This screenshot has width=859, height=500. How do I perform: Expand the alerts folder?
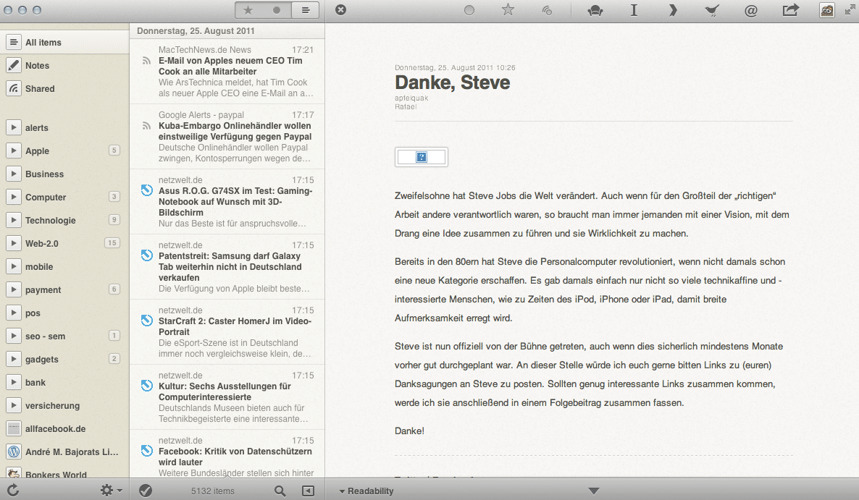(x=14, y=127)
